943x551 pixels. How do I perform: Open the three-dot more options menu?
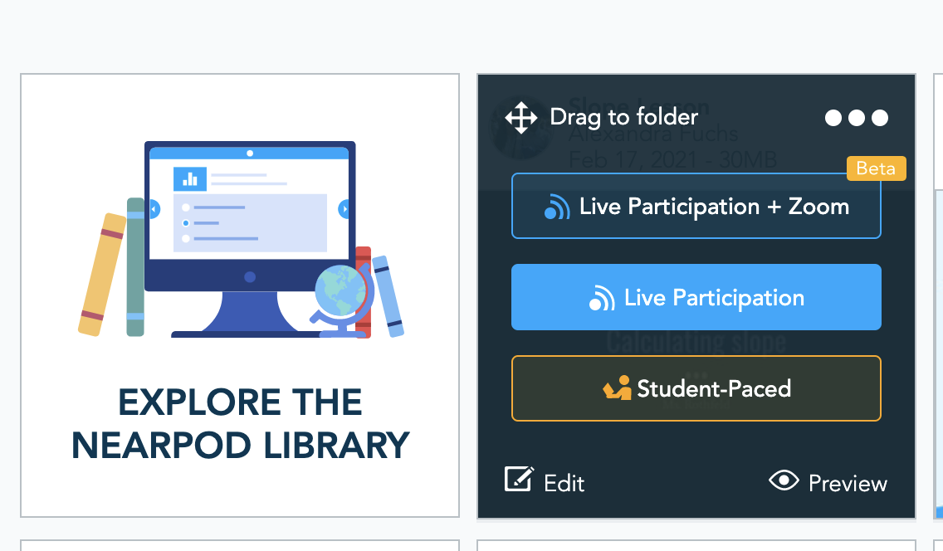(x=857, y=118)
